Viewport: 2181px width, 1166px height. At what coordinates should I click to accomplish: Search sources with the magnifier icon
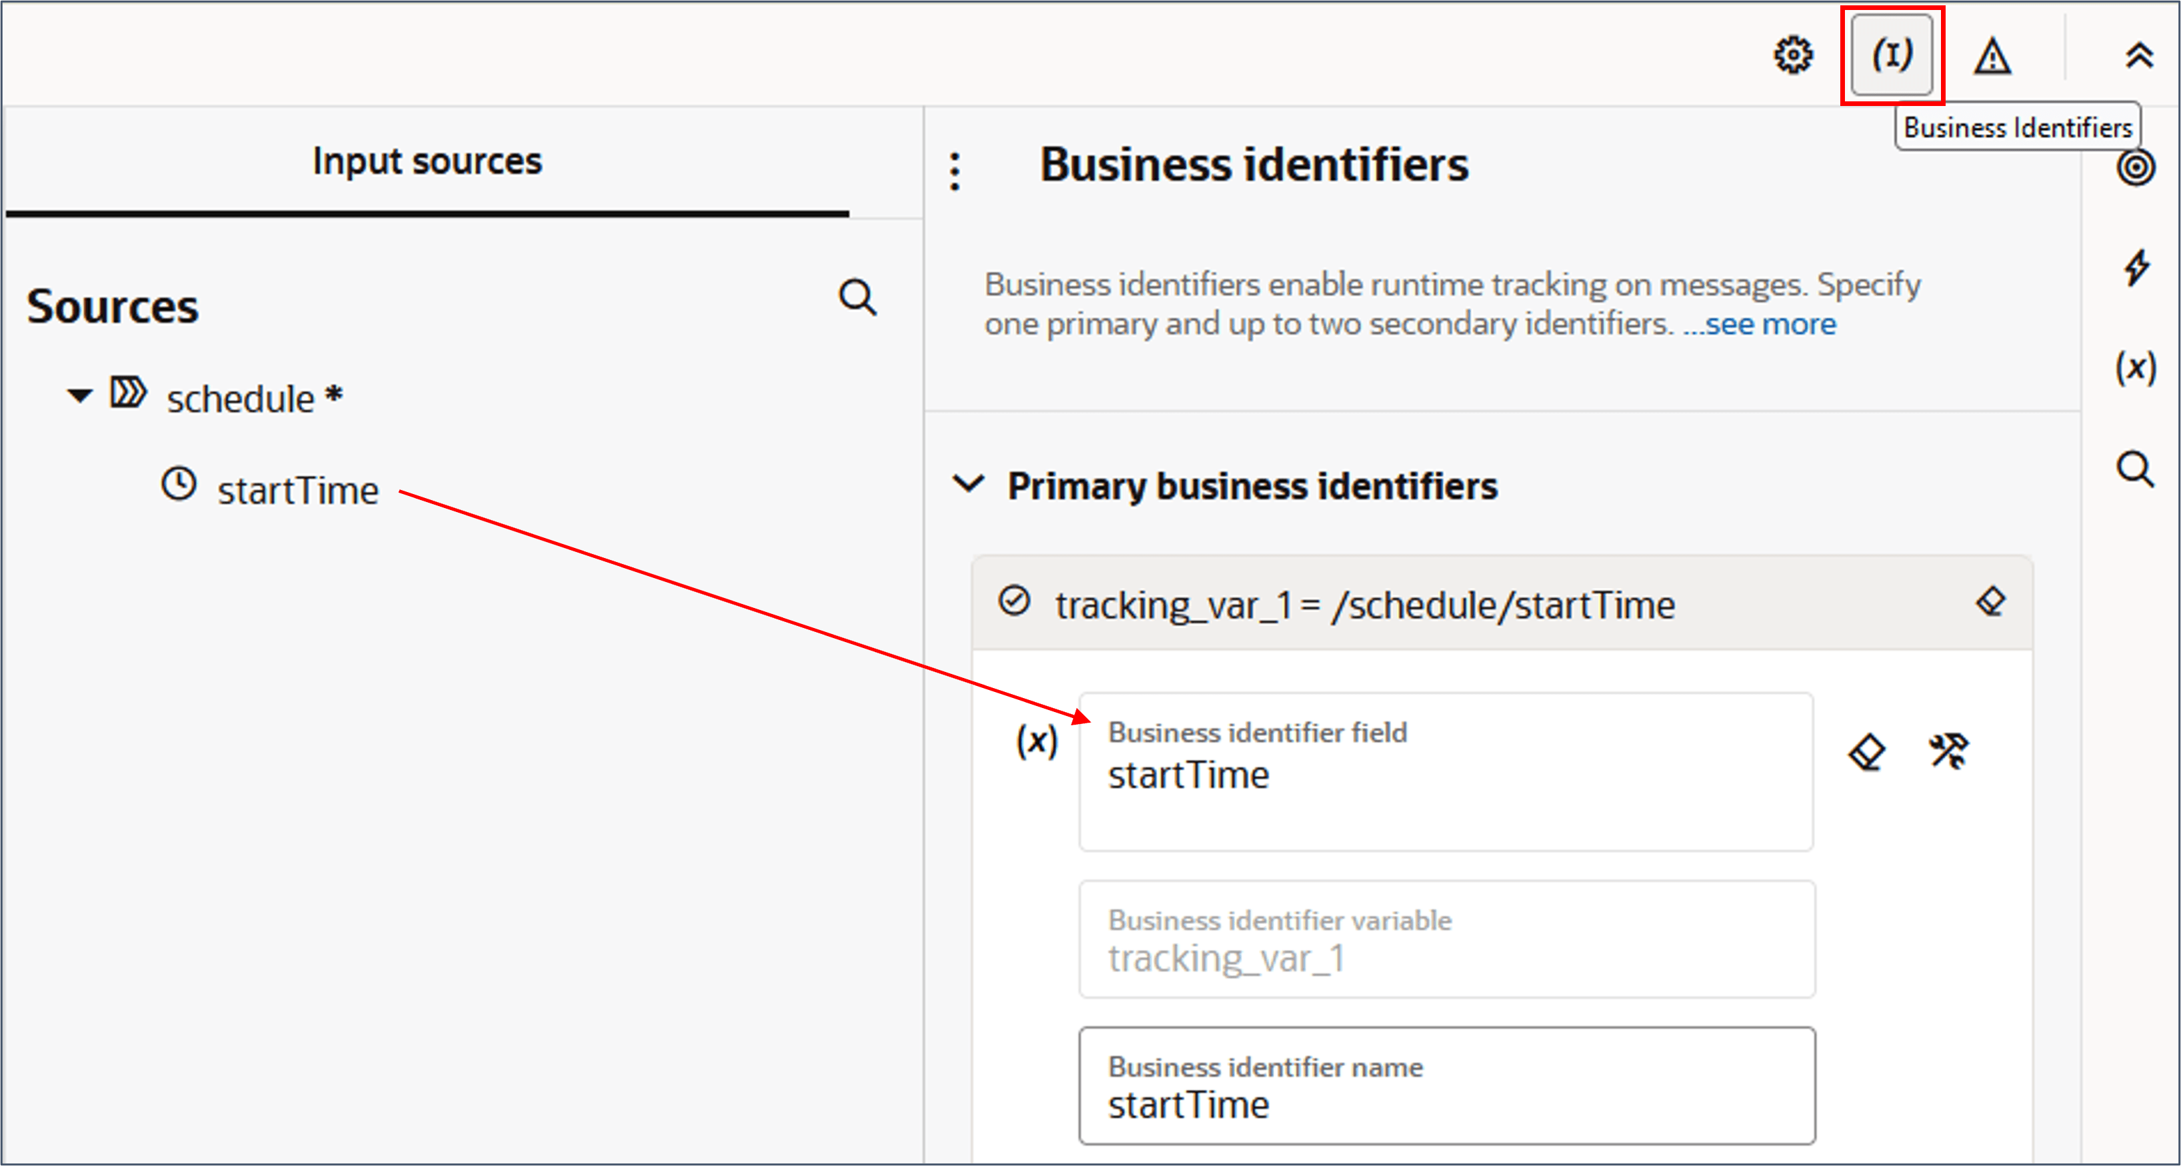point(857,298)
